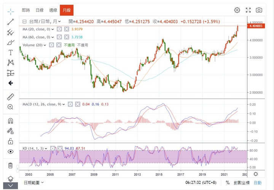Toggle percent scale with % button
Image resolution: width=274 pixels, height=190 pixels.
[228, 183]
